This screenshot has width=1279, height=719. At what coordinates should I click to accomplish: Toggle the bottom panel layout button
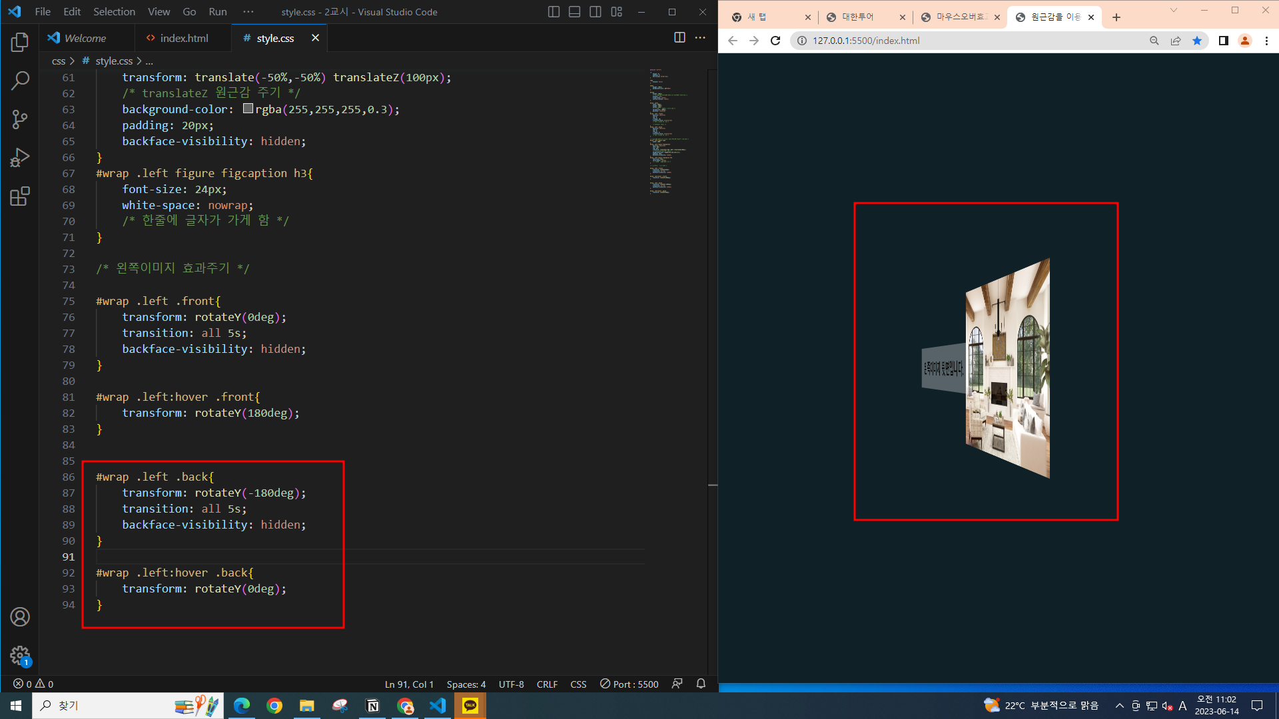pos(574,12)
